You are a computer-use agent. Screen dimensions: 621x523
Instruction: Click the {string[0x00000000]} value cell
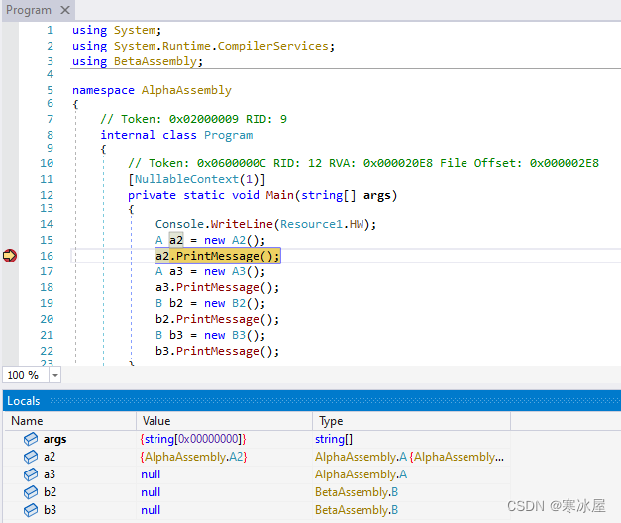click(193, 439)
